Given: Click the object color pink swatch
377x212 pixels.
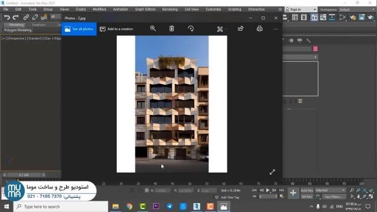Looking at the screenshot, I should 316,49.
